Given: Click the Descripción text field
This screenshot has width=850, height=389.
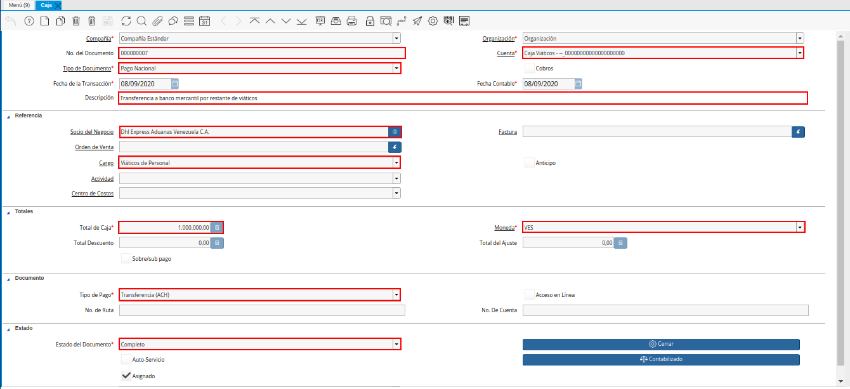Looking at the screenshot, I should (x=463, y=98).
